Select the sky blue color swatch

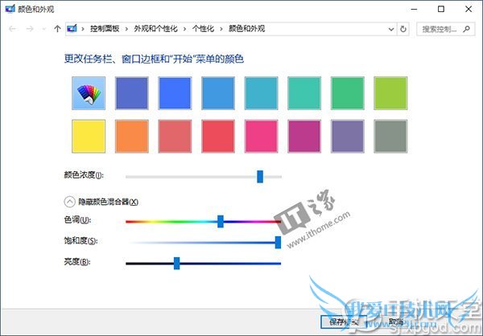point(218,93)
